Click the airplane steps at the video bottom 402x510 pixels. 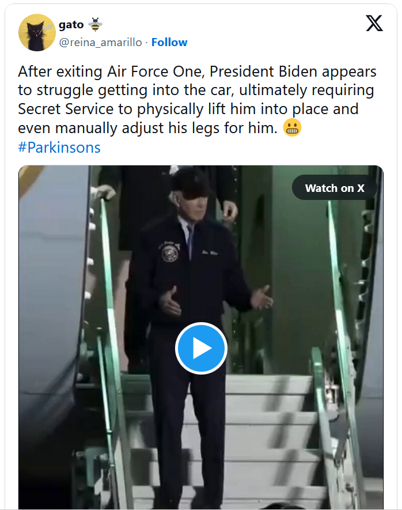pyautogui.click(x=227, y=443)
